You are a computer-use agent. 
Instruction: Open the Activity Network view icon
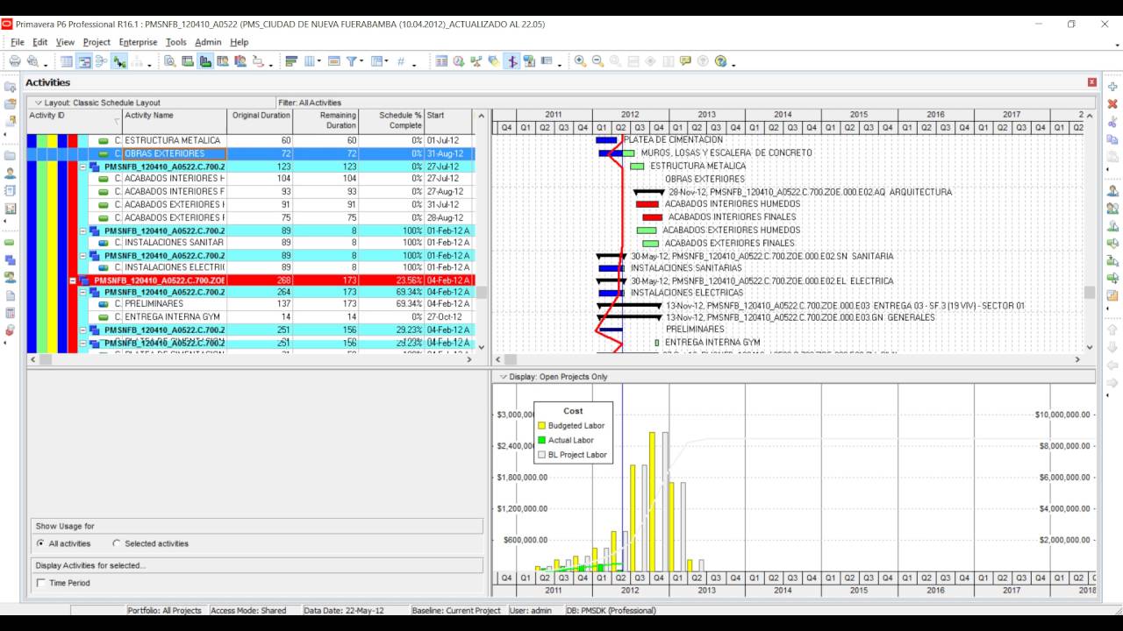102,61
